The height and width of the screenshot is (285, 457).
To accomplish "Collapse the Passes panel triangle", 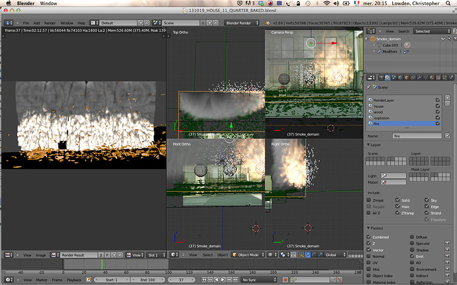I will pyautogui.click(x=368, y=228).
